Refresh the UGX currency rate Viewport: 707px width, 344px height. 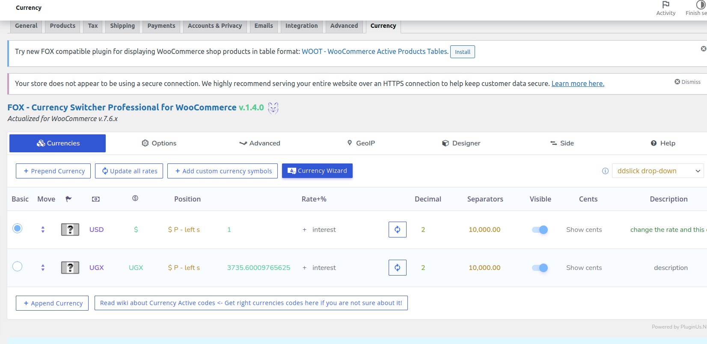398,268
